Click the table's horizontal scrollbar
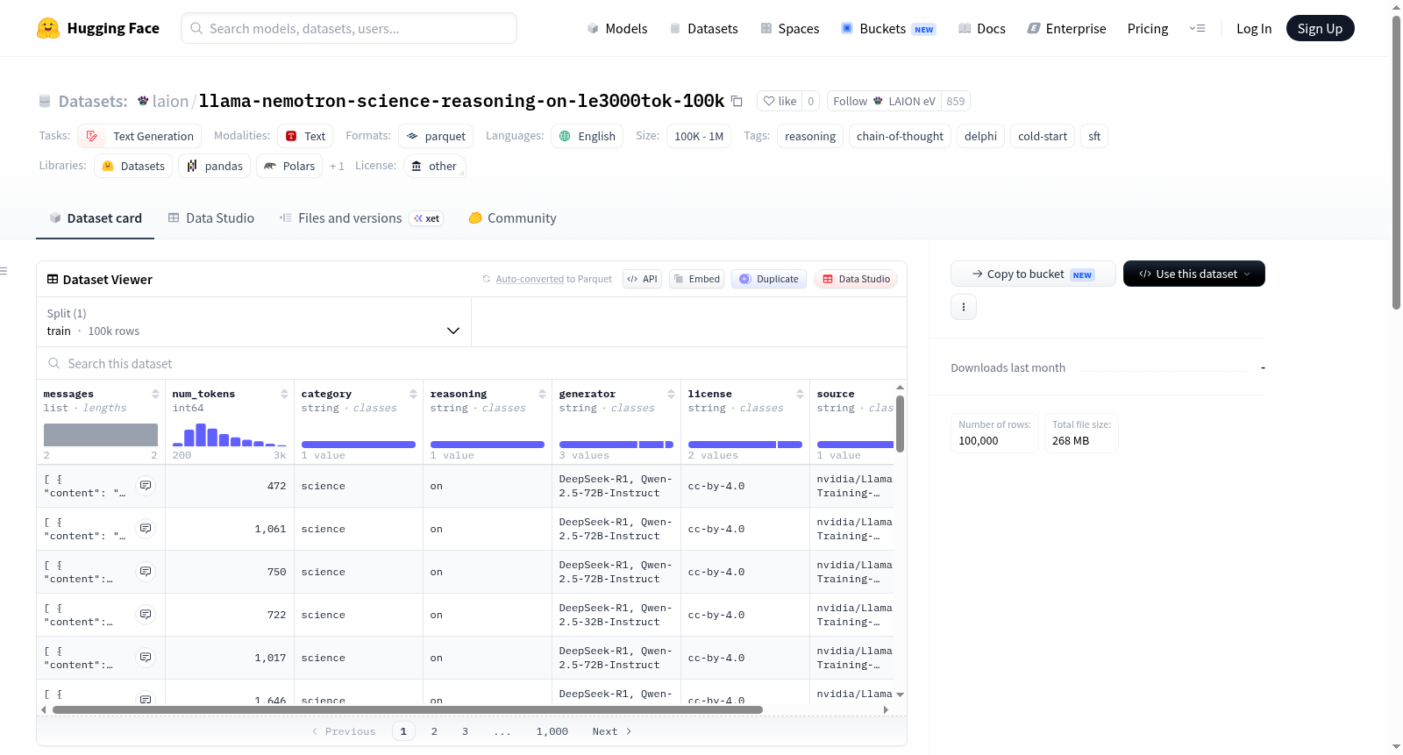The image size is (1403, 755). (408, 709)
